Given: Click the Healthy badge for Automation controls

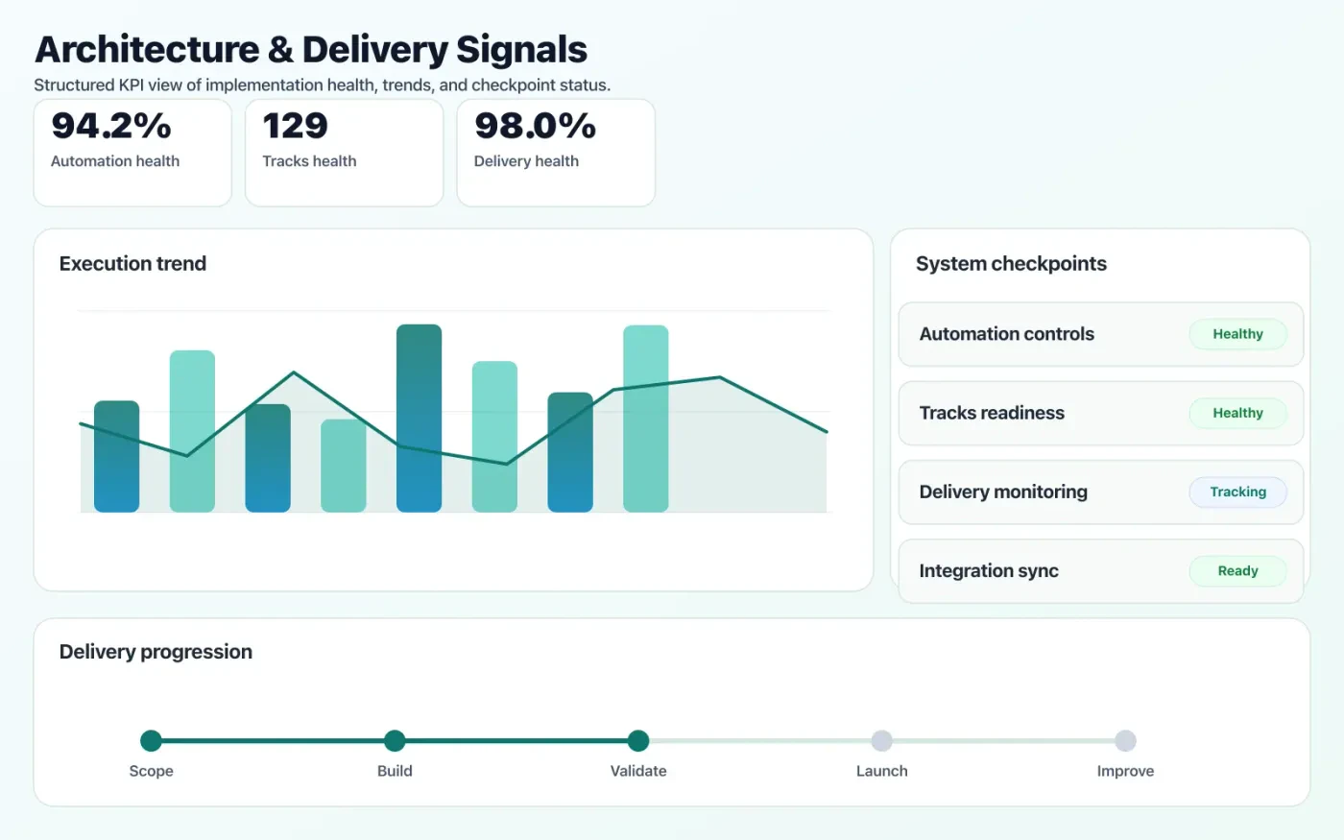Looking at the screenshot, I should pos(1237,334).
